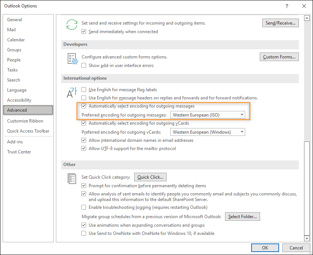Open Customize Ribbon settings
This screenshot has width=313, height=255.
(28, 121)
